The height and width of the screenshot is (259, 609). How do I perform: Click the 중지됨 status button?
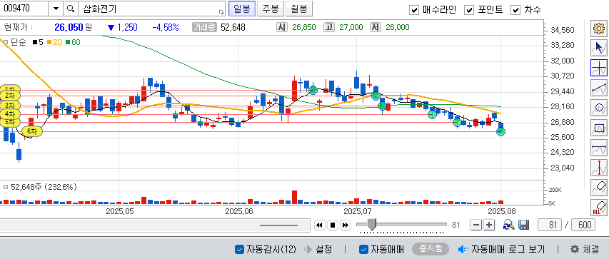[431, 249]
